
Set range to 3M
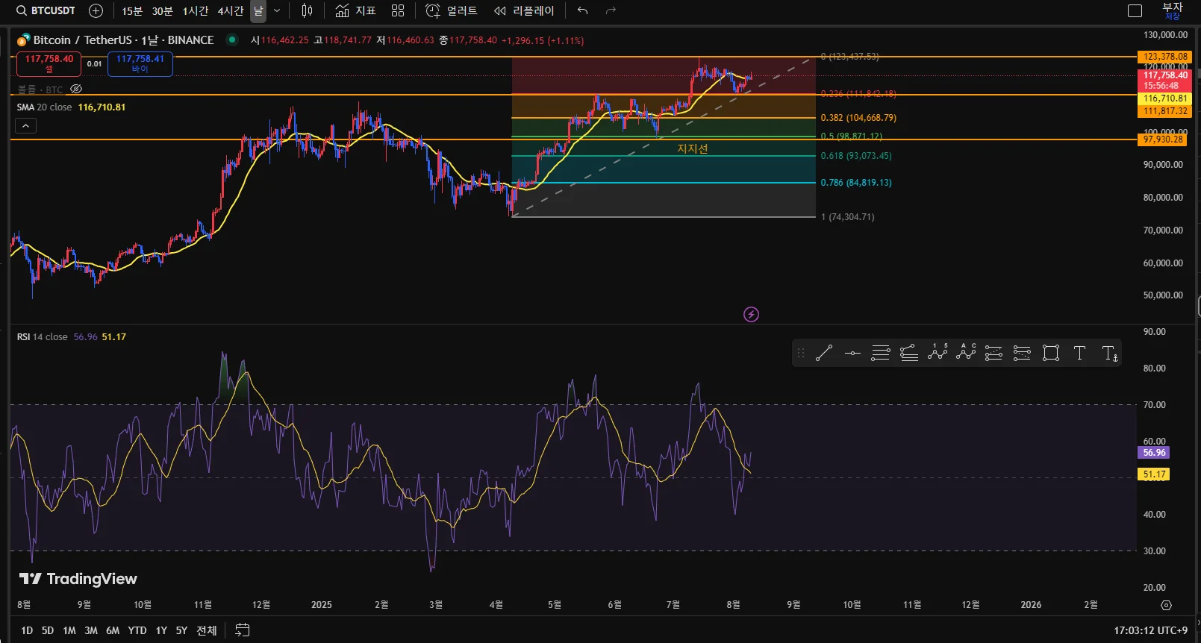pos(91,630)
